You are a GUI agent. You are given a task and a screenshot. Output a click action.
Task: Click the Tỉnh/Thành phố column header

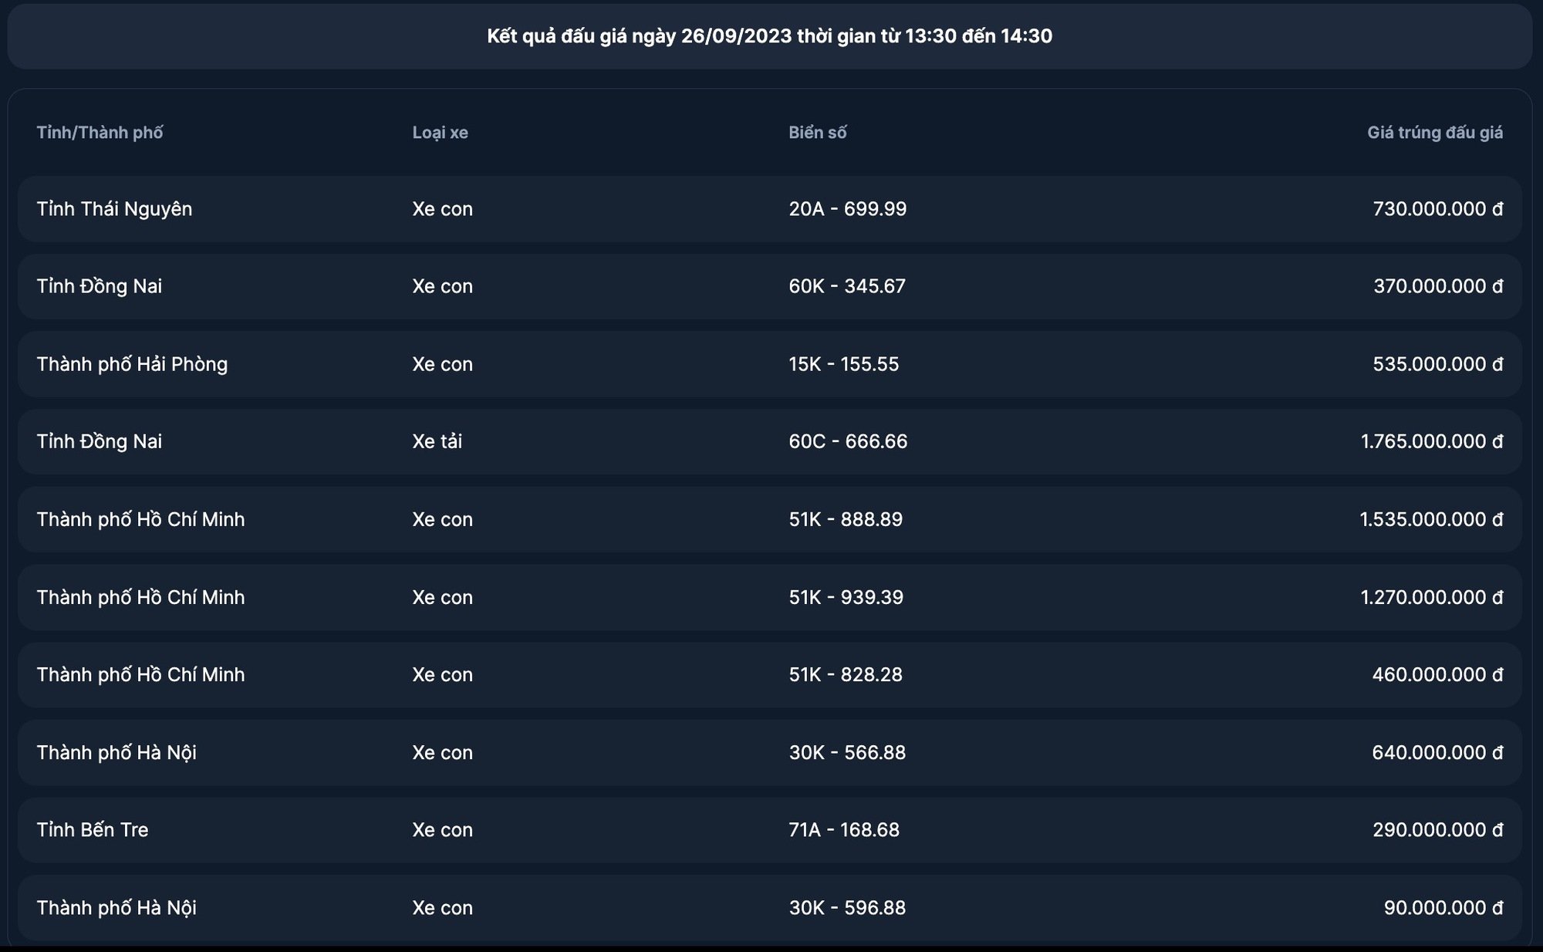pos(100,133)
